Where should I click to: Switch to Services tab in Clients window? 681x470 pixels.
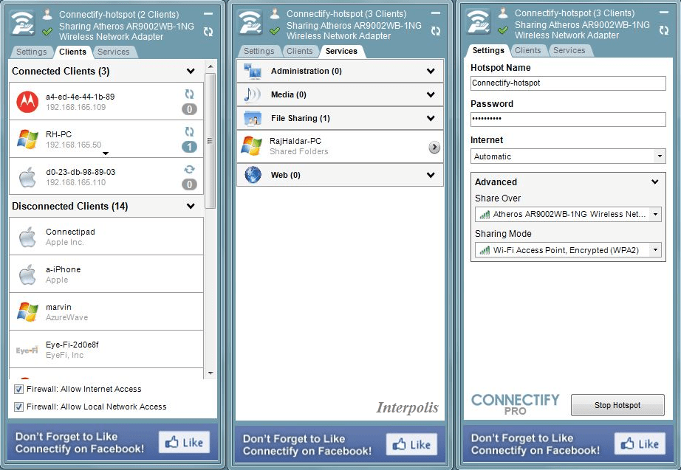click(113, 52)
